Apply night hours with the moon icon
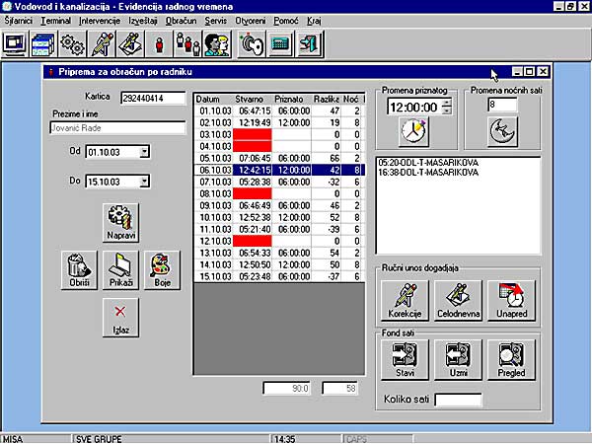This screenshot has height=444, width=592. coord(503,130)
